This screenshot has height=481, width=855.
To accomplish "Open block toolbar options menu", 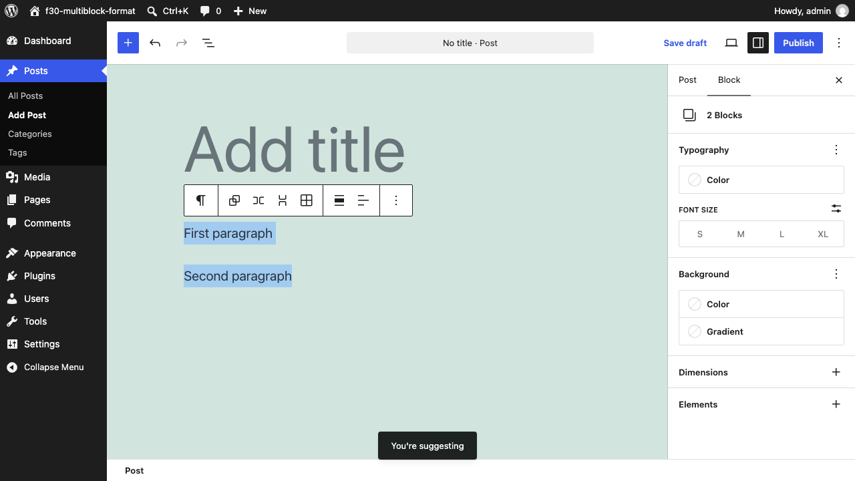I will coord(396,200).
